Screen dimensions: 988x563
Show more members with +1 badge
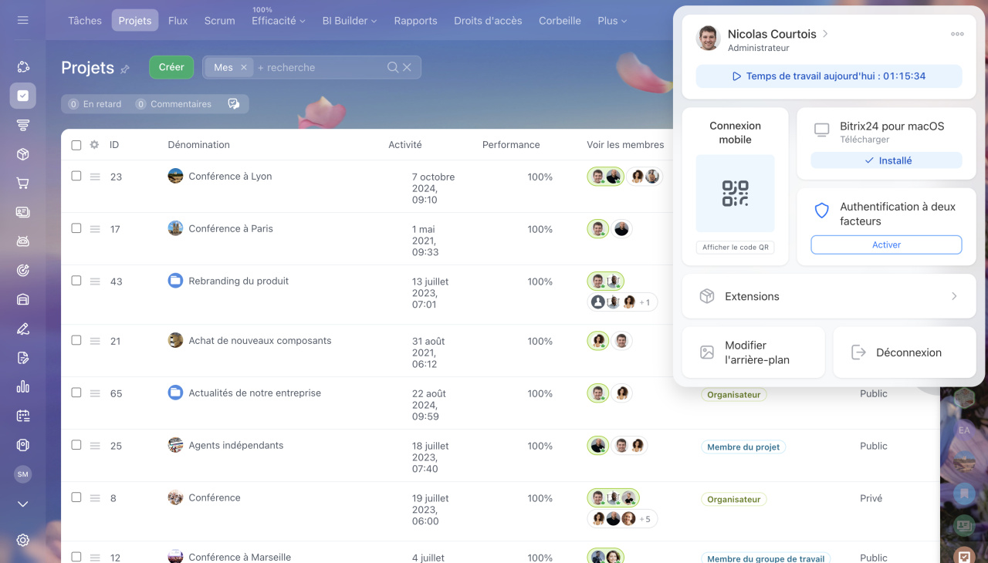[x=645, y=302]
